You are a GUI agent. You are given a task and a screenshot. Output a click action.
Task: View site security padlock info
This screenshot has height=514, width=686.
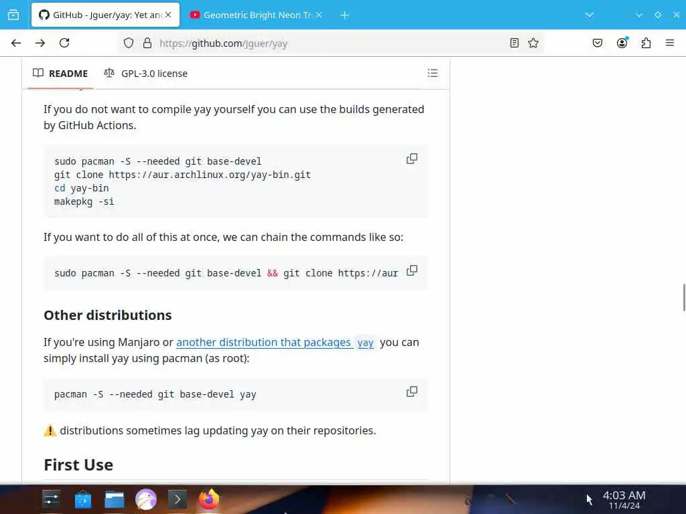(x=147, y=43)
